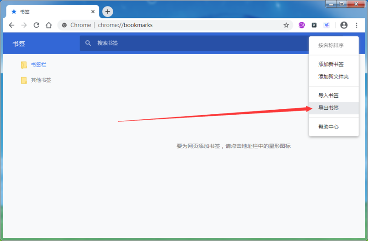
Task: Choose 添加新书签 menu entry
Action: coord(334,64)
